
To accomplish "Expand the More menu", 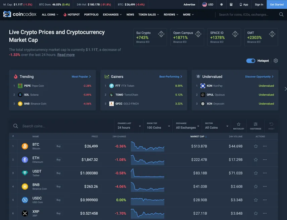I will [x=188, y=15].
